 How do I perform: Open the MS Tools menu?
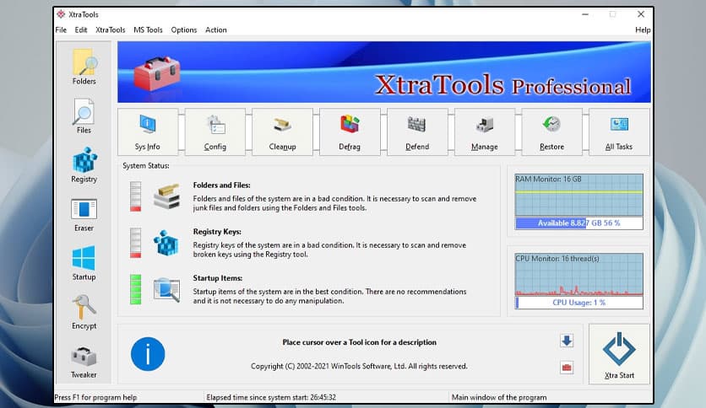[148, 30]
